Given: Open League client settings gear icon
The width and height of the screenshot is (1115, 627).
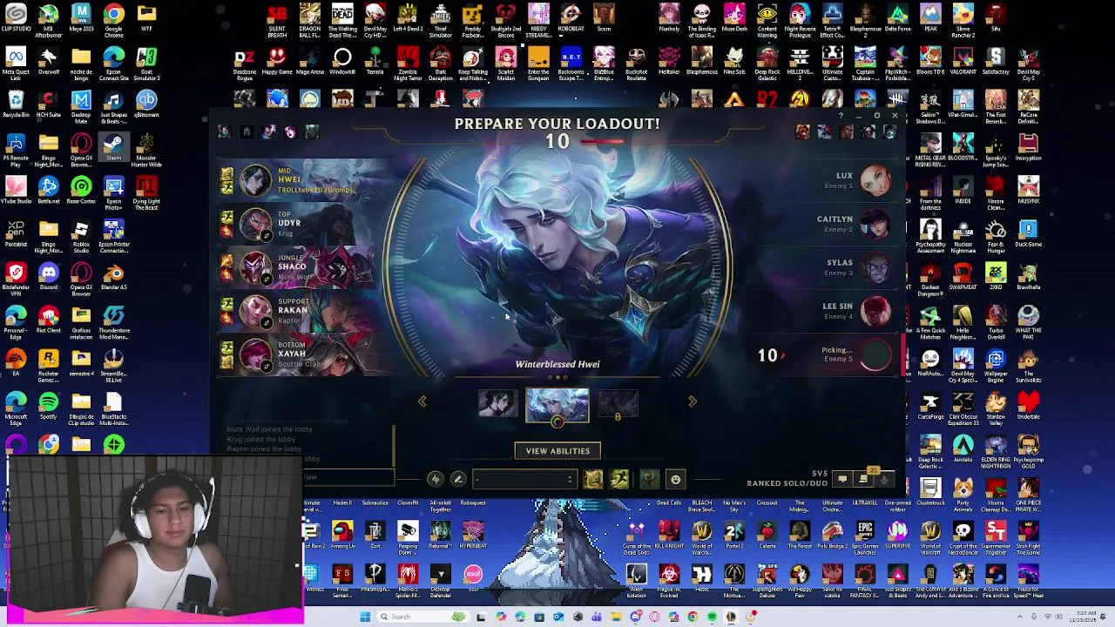Looking at the screenshot, I should point(877,116).
